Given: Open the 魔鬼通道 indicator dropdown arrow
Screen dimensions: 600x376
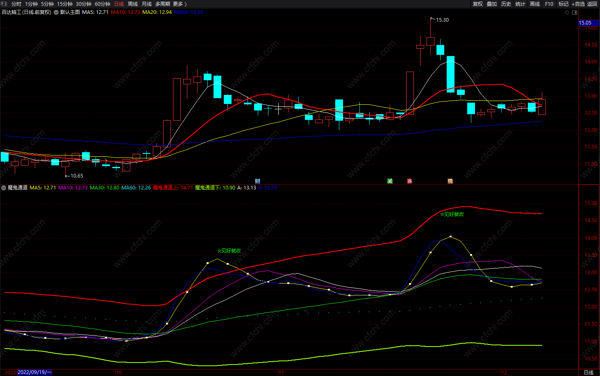Looking at the screenshot, I should click(x=4, y=188).
